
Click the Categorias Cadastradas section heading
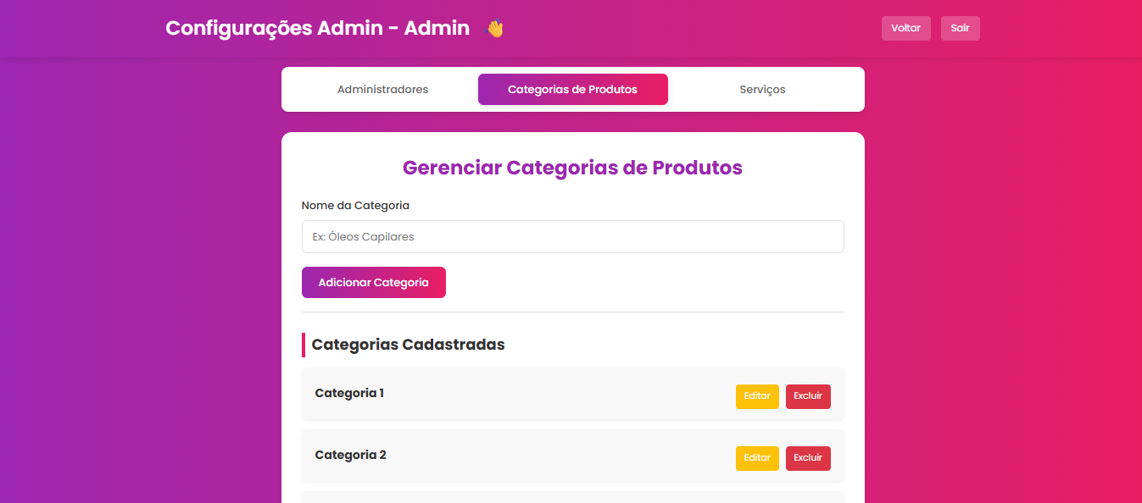click(408, 345)
